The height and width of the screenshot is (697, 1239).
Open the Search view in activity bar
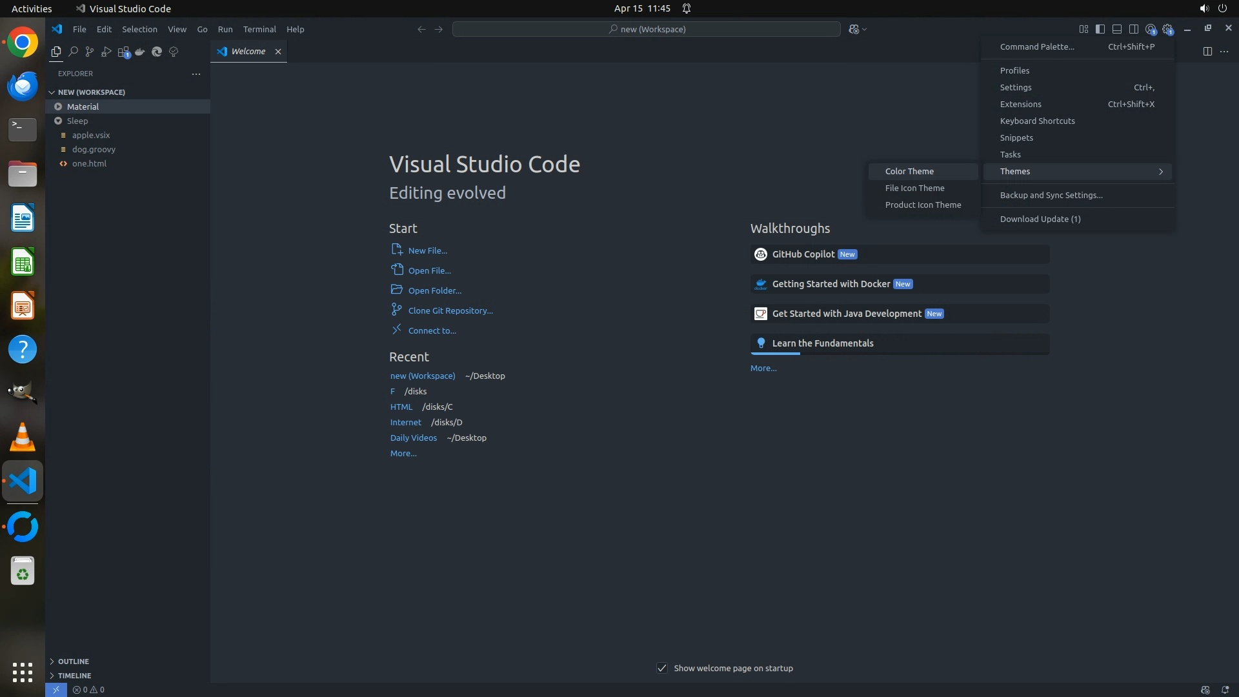click(x=73, y=52)
